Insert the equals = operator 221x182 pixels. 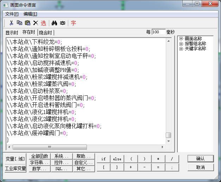(x=158, y=167)
